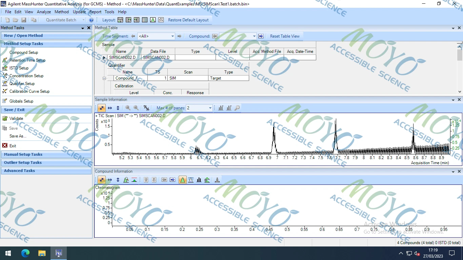Collapse the Compound_1 row expander
This screenshot has height=260, width=463.
pyautogui.click(x=104, y=78)
